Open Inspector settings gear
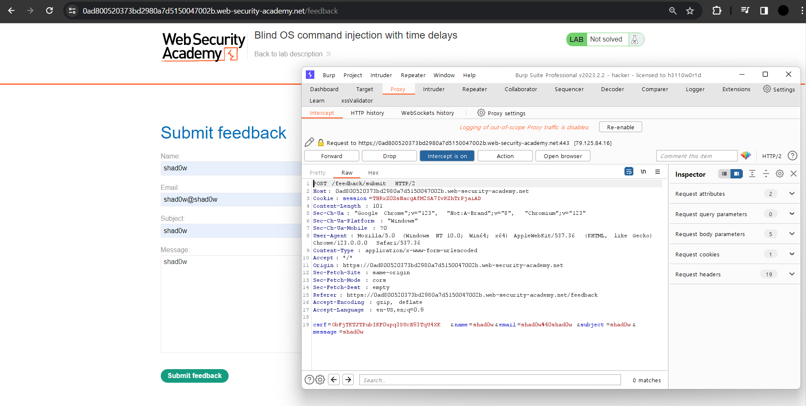Screen dimensions: 806x406 point(780,174)
